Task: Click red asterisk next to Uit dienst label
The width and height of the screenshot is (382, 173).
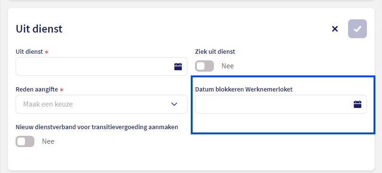Action: pyautogui.click(x=47, y=52)
